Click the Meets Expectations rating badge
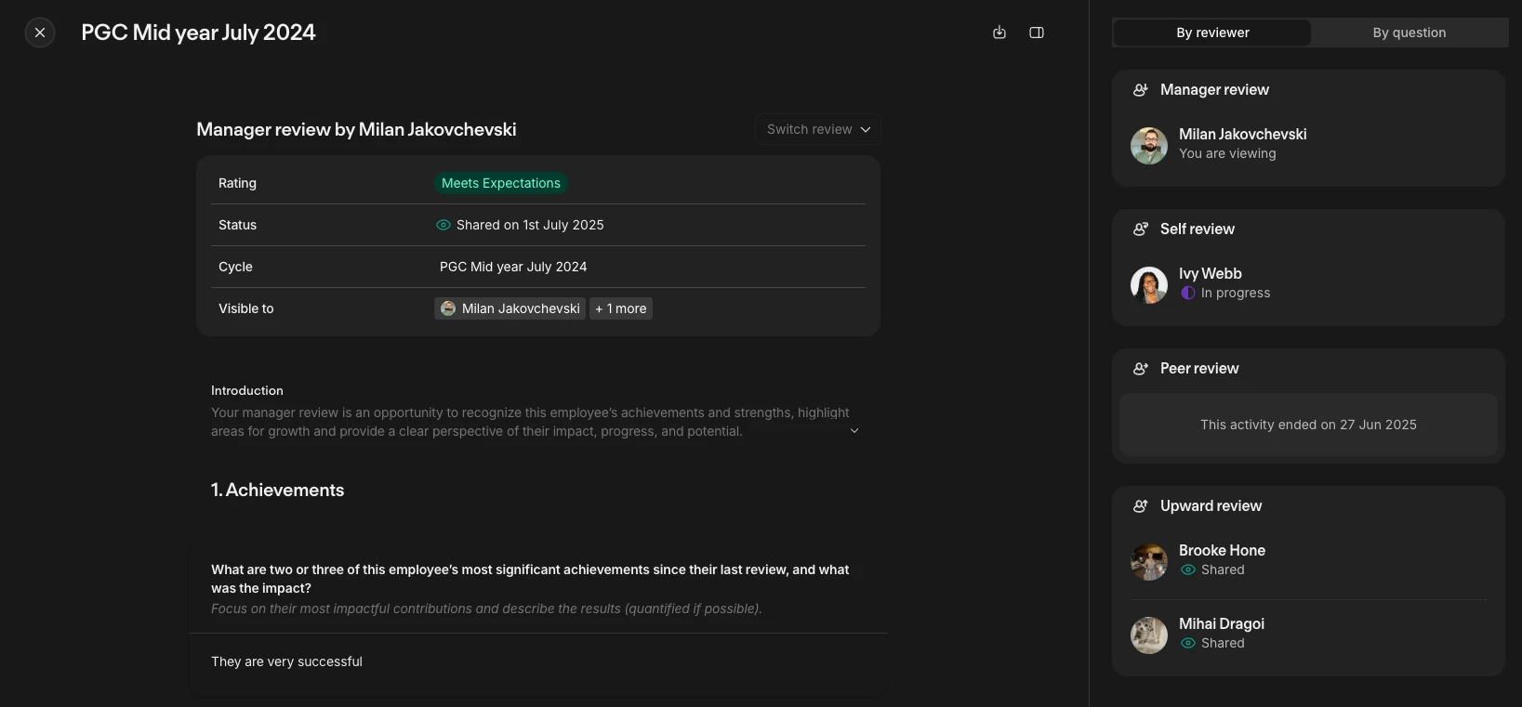The width and height of the screenshot is (1522, 707). pyautogui.click(x=501, y=183)
